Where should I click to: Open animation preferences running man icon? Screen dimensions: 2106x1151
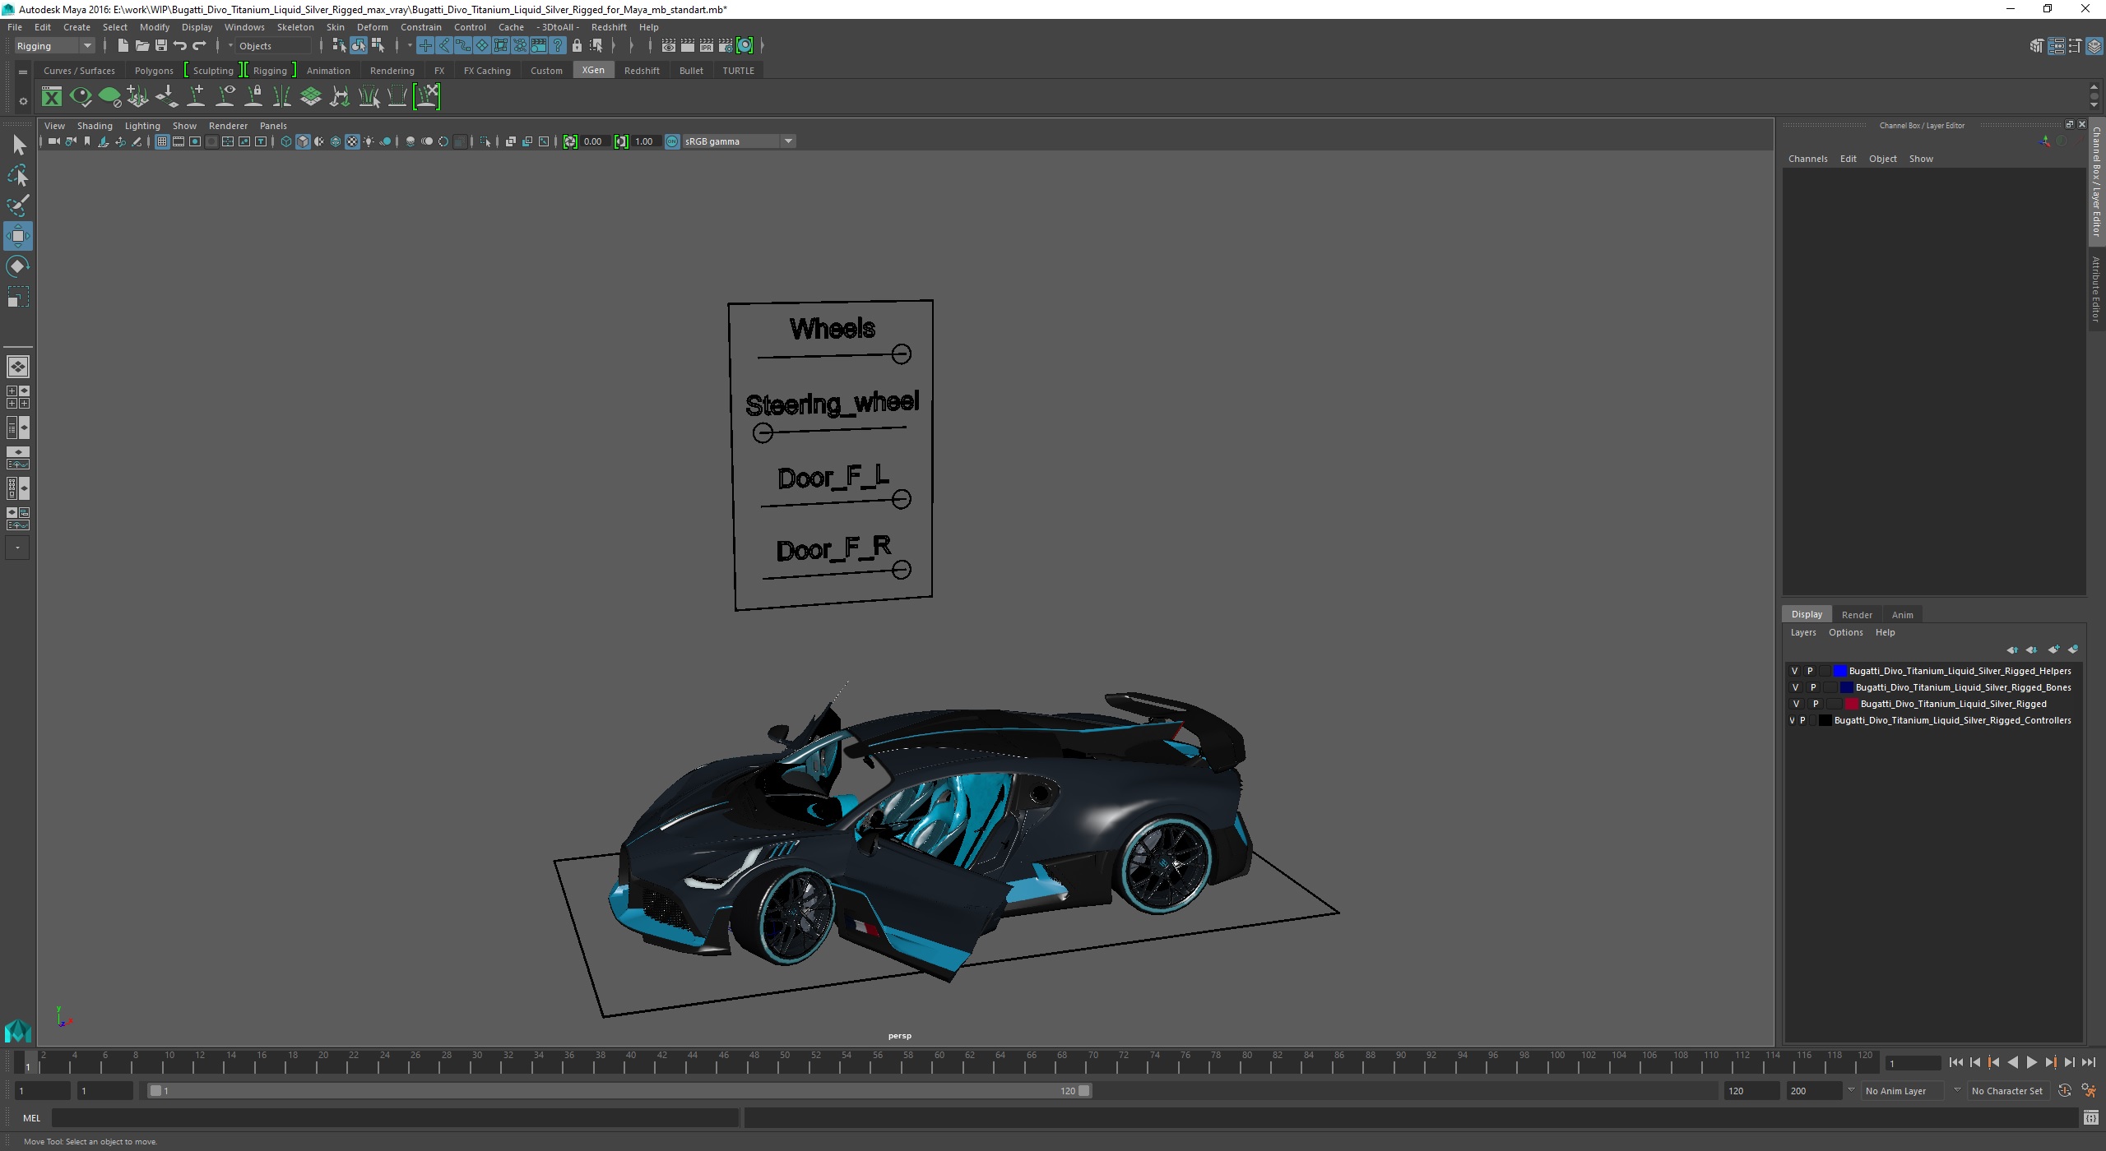point(2088,1091)
